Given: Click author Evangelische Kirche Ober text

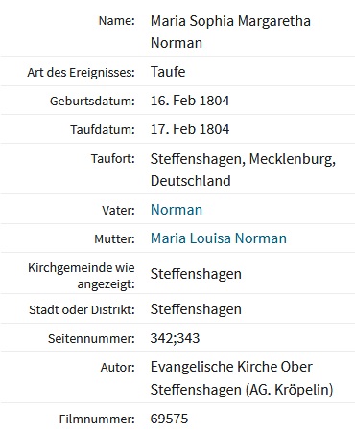Looking at the screenshot, I should (x=231, y=367).
